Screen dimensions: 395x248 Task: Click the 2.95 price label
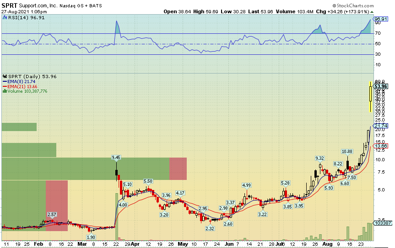203,209
